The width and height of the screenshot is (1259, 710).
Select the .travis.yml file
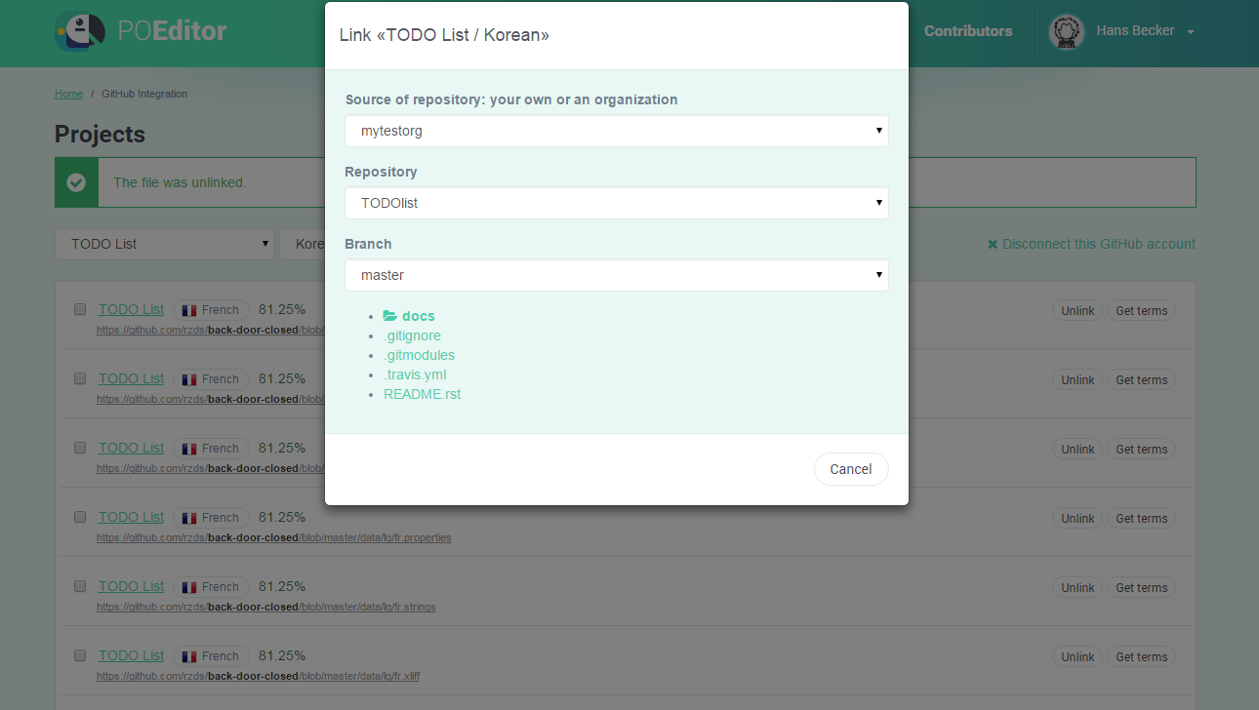[x=415, y=375]
